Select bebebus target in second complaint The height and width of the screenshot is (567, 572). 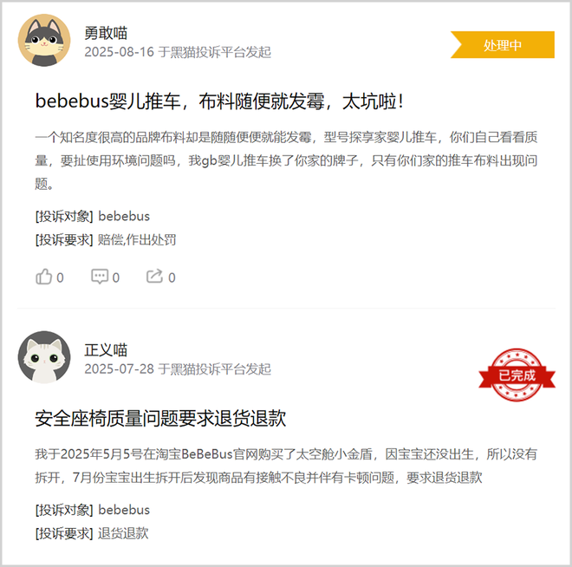(124, 510)
